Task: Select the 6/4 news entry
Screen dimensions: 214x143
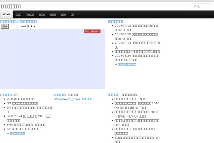Action: pos(22,103)
